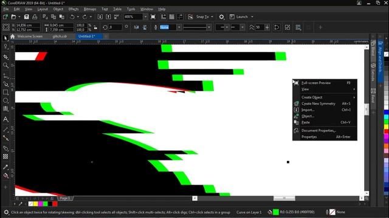Toggle Show rulers button

(164, 17)
